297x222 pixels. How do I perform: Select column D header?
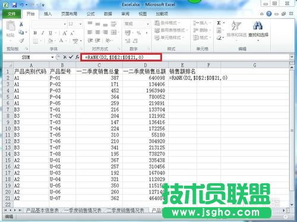[146, 65]
